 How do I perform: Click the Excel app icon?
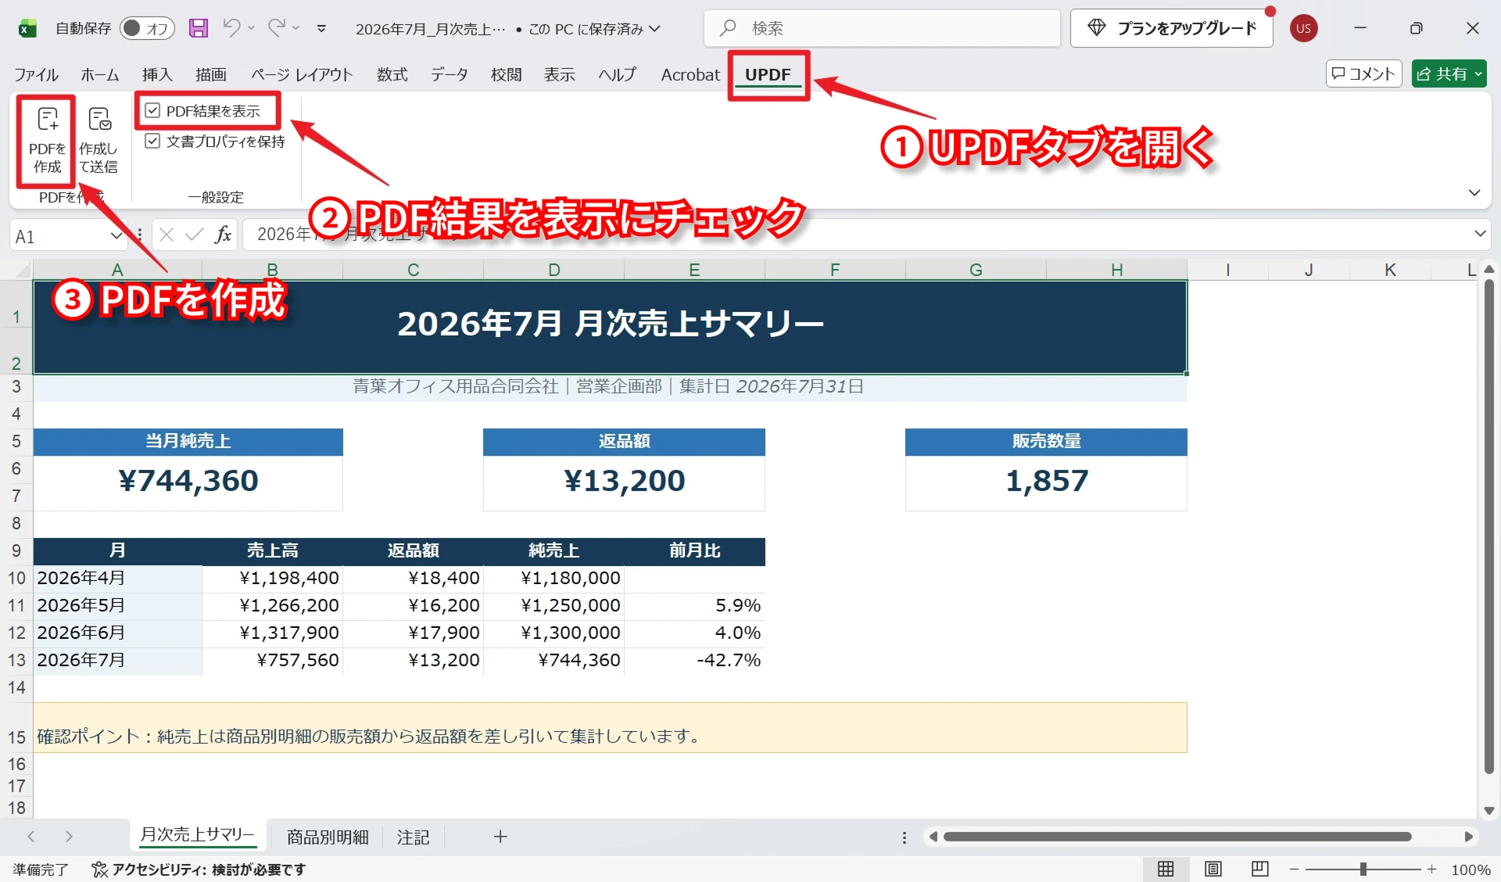(27, 29)
